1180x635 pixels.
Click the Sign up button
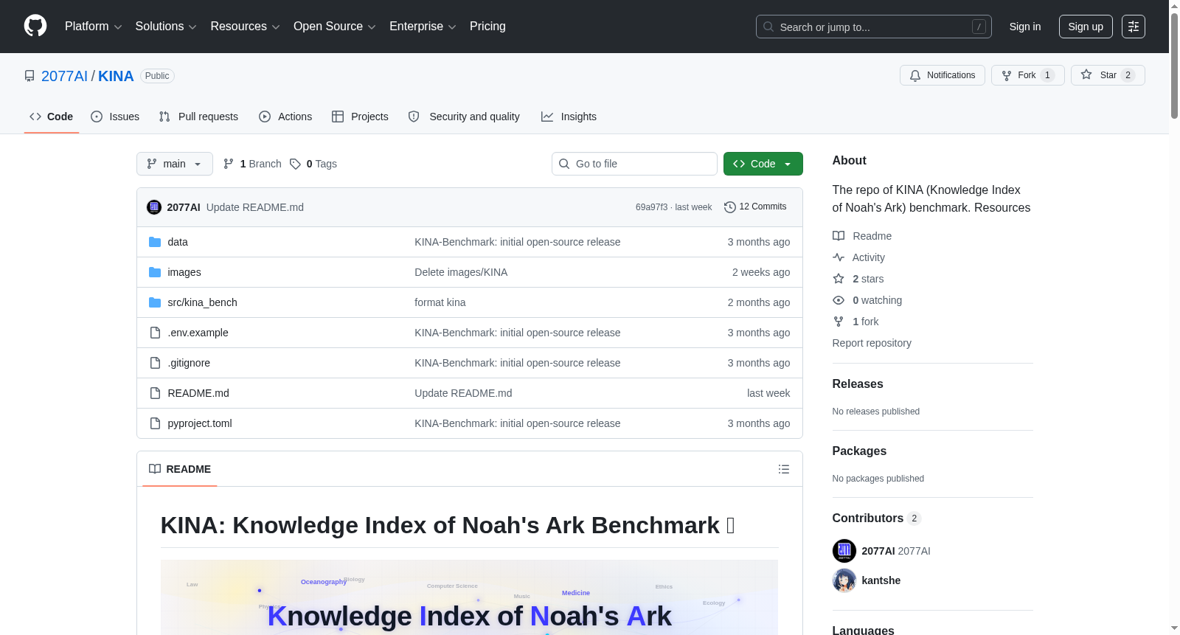click(x=1086, y=27)
